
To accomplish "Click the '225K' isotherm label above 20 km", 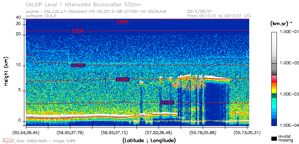I will 78,31.
